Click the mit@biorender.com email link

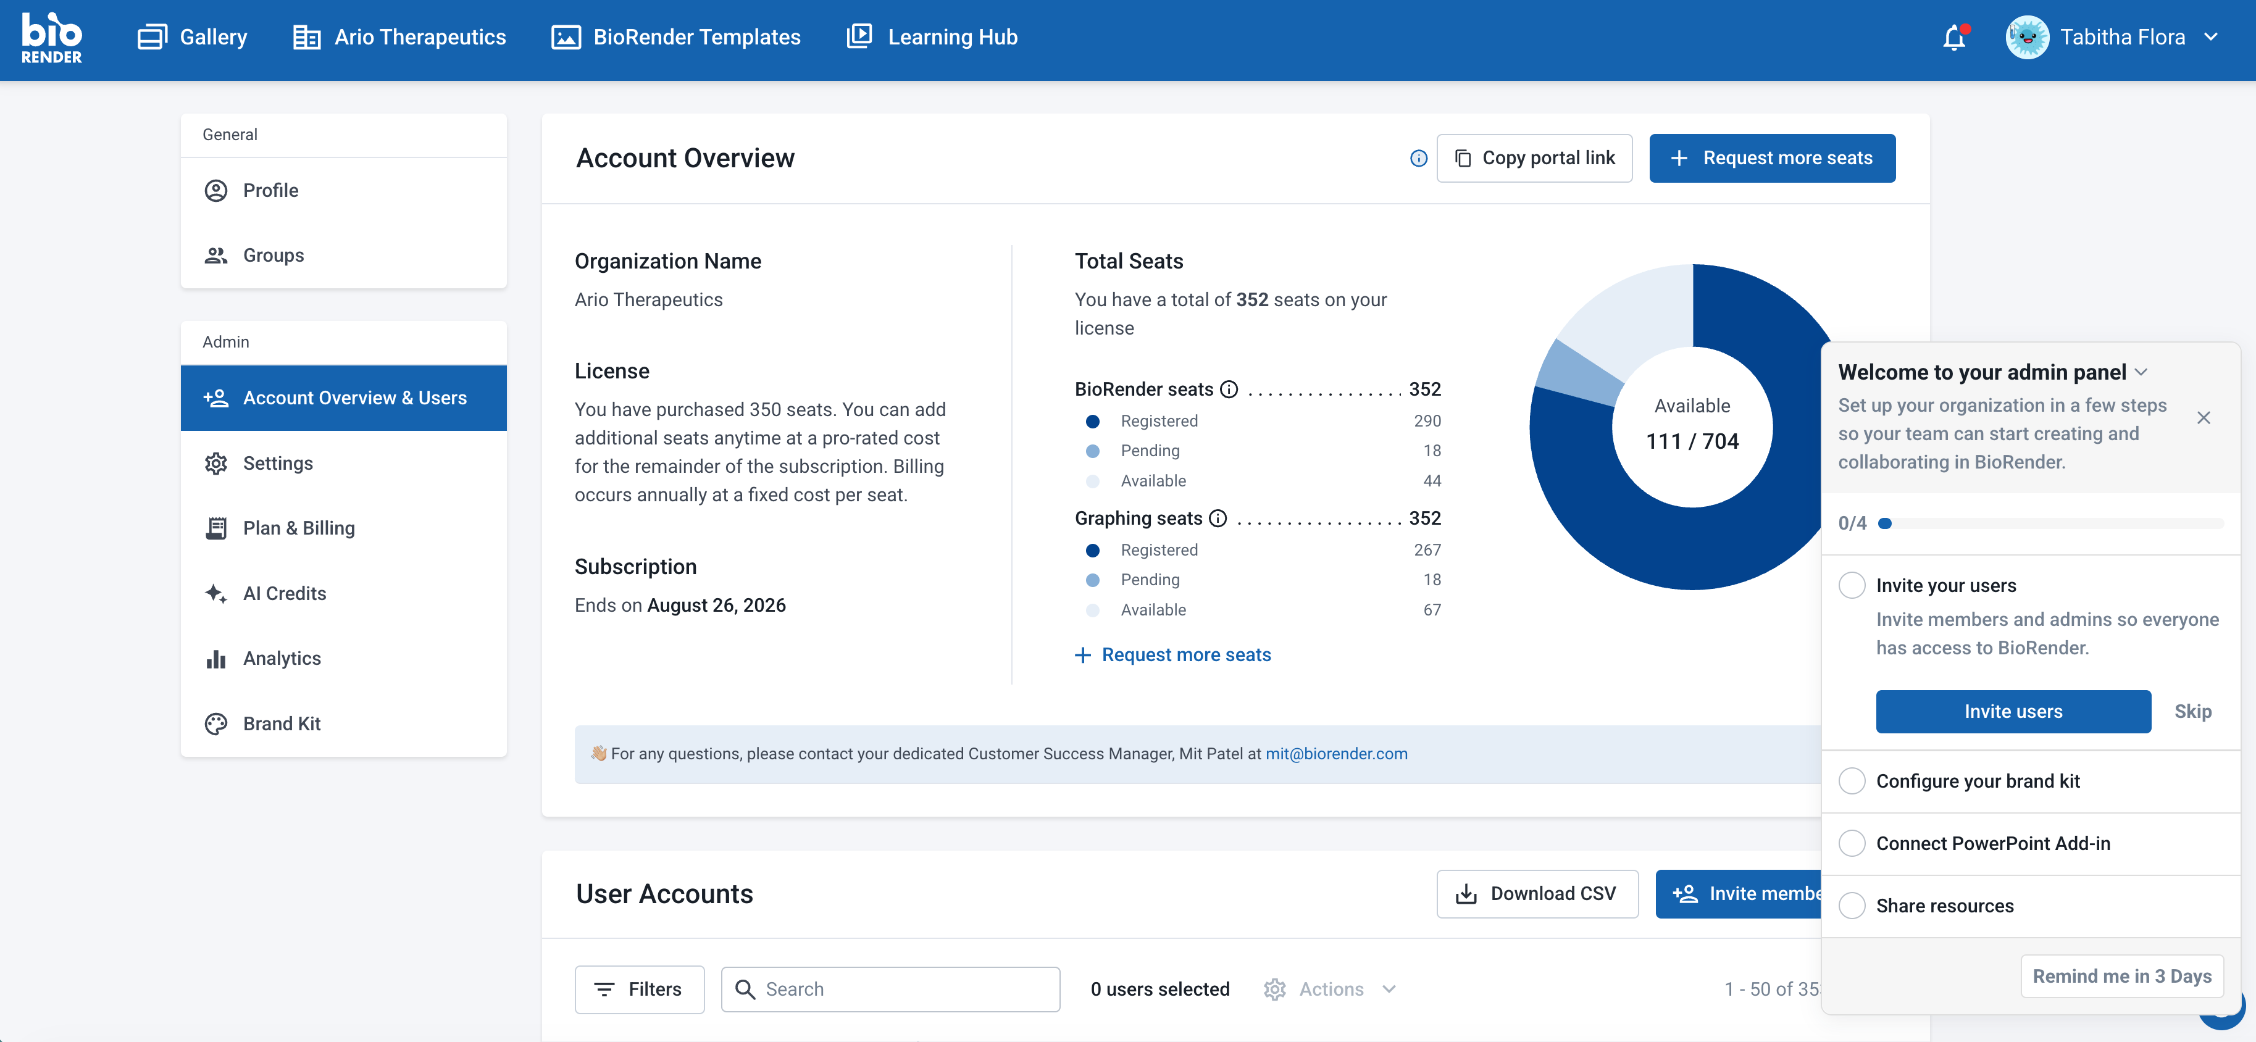click(x=1337, y=754)
